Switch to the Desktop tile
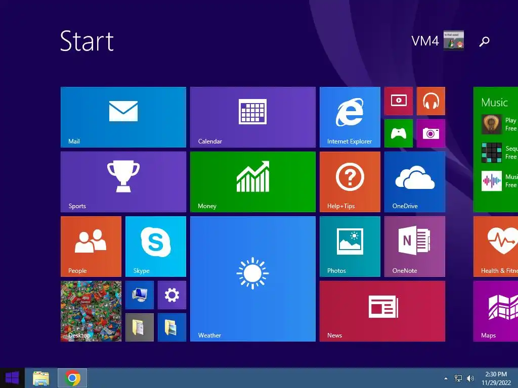Image resolution: width=518 pixels, height=388 pixels. 91,311
